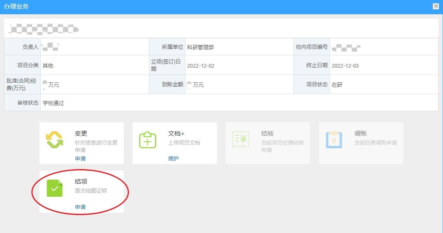Click the 在研 project status value
The width and height of the screenshot is (443, 233).
click(x=337, y=85)
